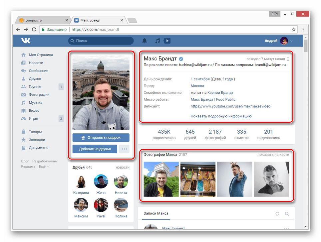Open the Реклама footer link
This screenshot has width=321, height=242.
click(x=28, y=167)
